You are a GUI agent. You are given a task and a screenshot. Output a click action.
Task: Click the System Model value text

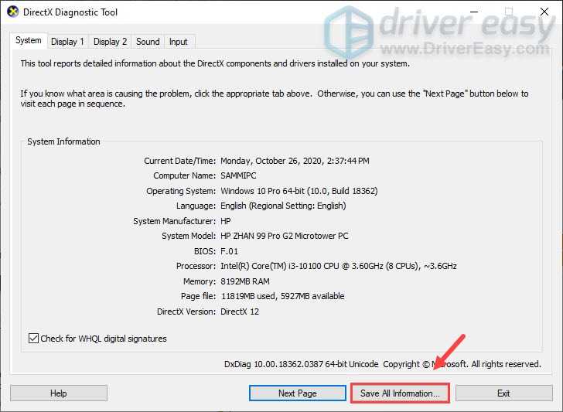tap(285, 236)
